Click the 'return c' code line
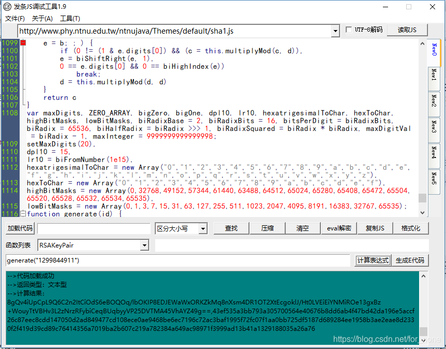Screen dimensions: 446x349 point(60,98)
